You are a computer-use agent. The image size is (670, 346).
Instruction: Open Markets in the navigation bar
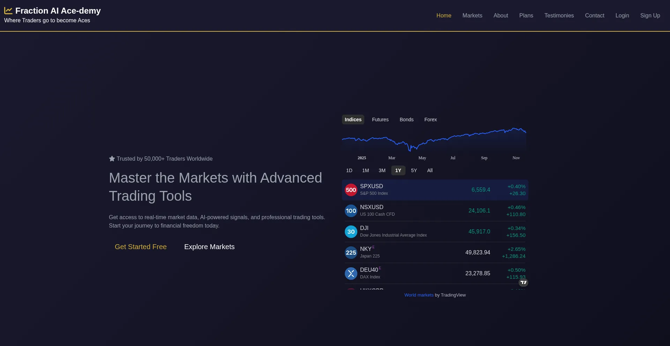pyautogui.click(x=472, y=16)
